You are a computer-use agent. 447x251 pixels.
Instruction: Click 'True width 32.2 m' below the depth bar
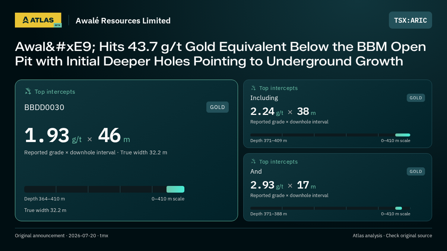[45, 210]
